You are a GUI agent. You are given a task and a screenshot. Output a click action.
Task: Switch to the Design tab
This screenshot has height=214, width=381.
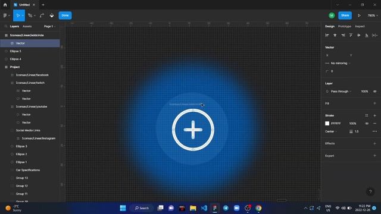pyautogui.click(x=330, y=26)
